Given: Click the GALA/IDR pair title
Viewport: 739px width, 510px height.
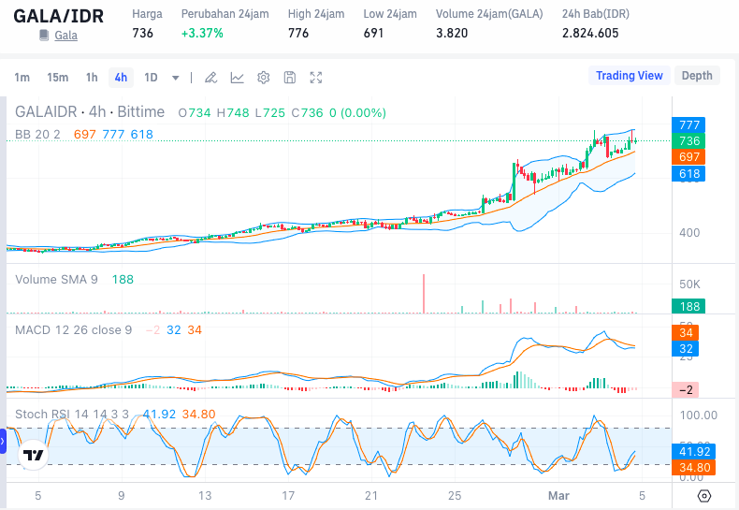Looking at the screenshot, I should 58,16.
